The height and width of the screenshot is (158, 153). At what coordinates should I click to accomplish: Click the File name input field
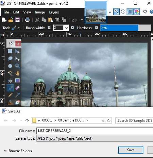[95, 131]
